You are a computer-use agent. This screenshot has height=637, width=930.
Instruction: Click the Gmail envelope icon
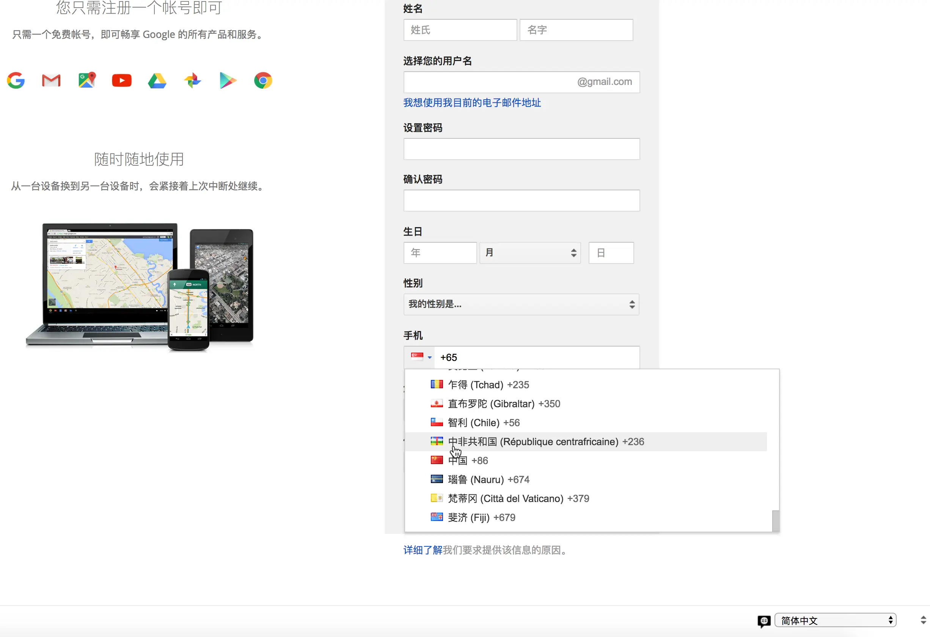click(51, 80)
